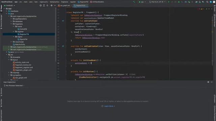The image size is (216, 121).
Task: Expand all nodes in Project panel toolbar
Action: [44, 5]
